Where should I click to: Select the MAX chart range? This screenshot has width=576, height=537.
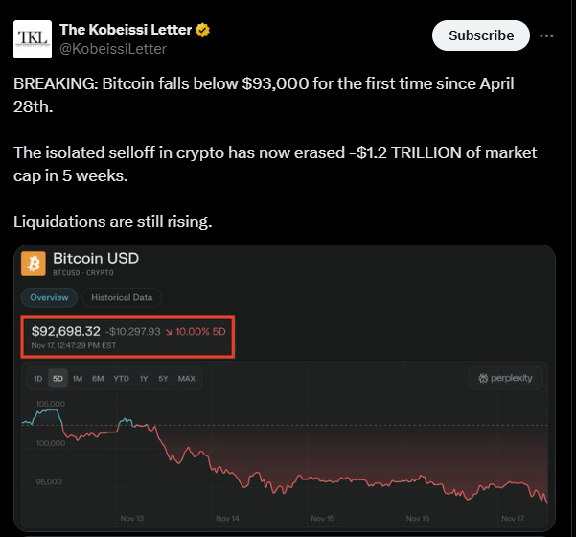pyautogui.click(x=186, y=379)
